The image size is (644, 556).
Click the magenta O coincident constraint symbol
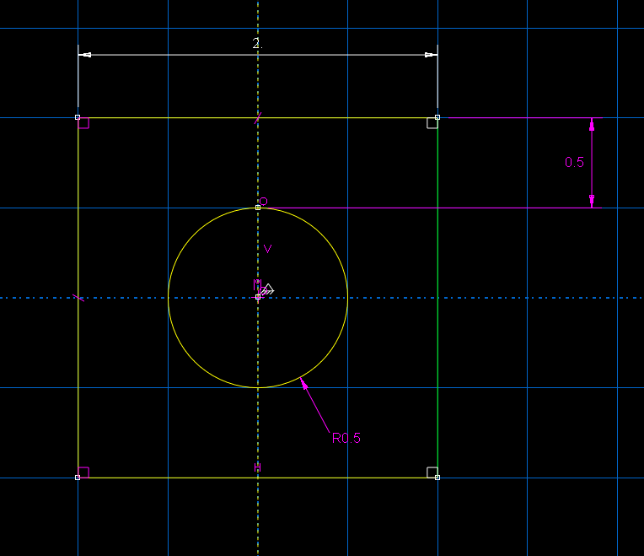pos(263,202)
